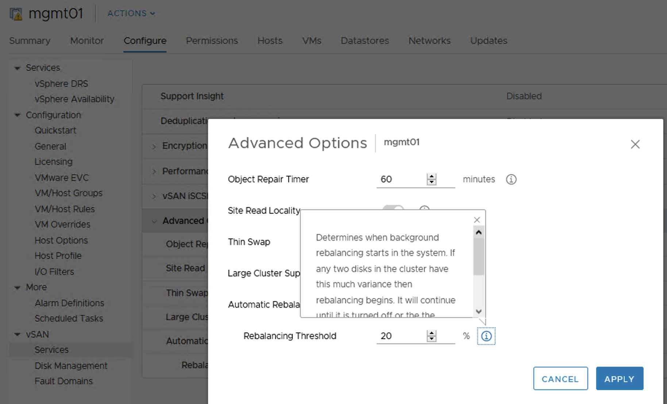Collapse the vSAN tree section arrow
The image size is (667, 404).
click(x=17, y=334)
